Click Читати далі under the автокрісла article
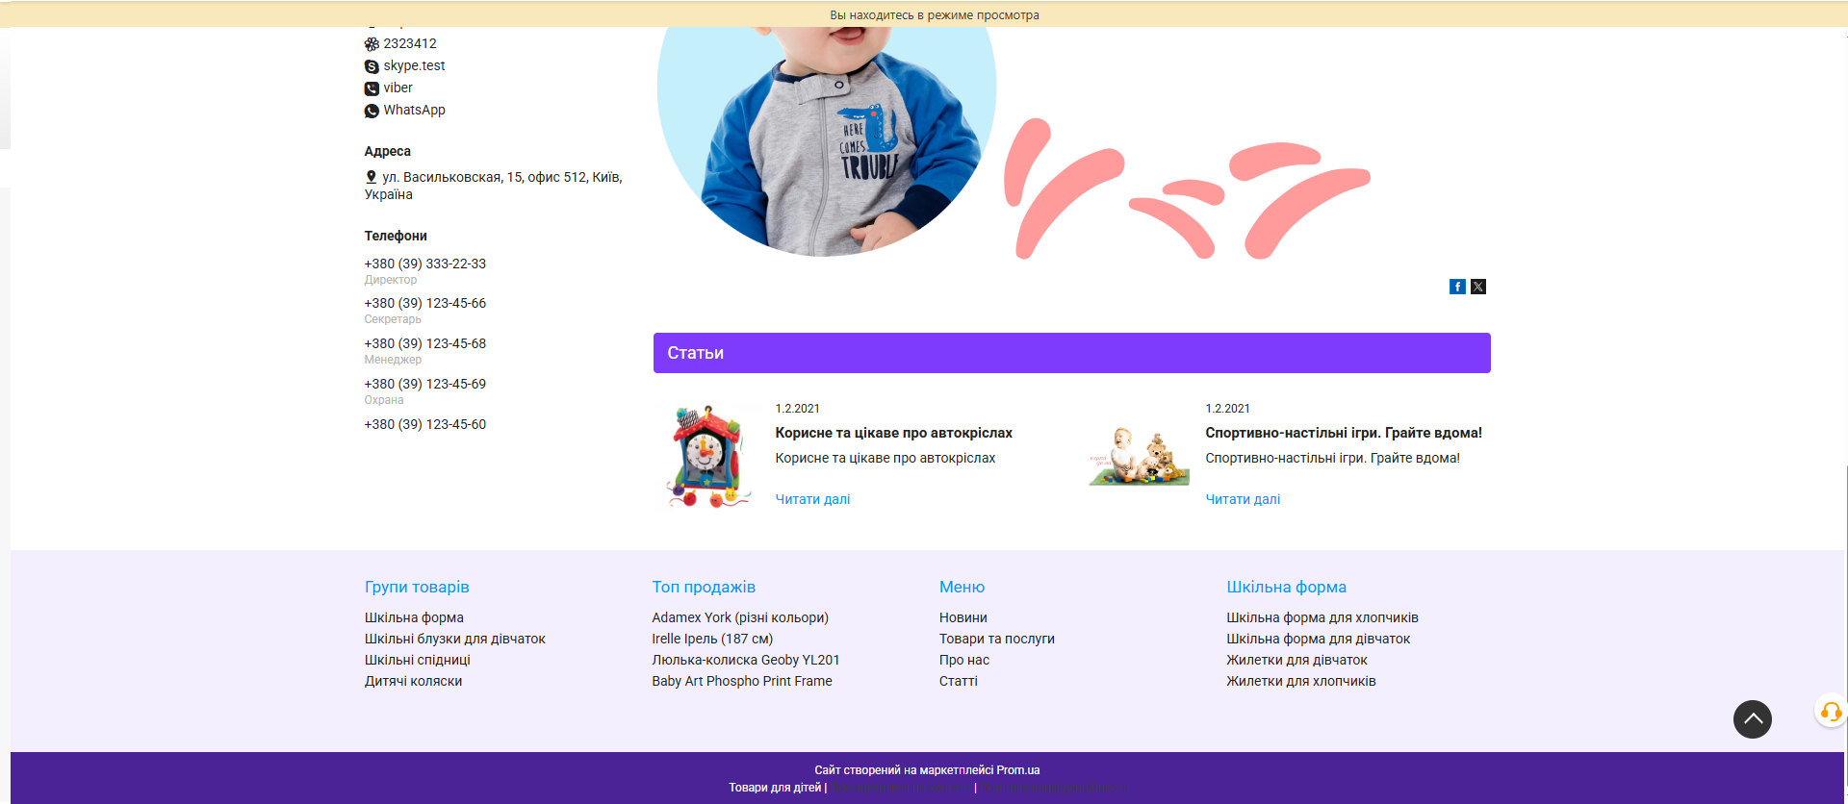The width and height of the screenshot is (1848, 804). 812,499
